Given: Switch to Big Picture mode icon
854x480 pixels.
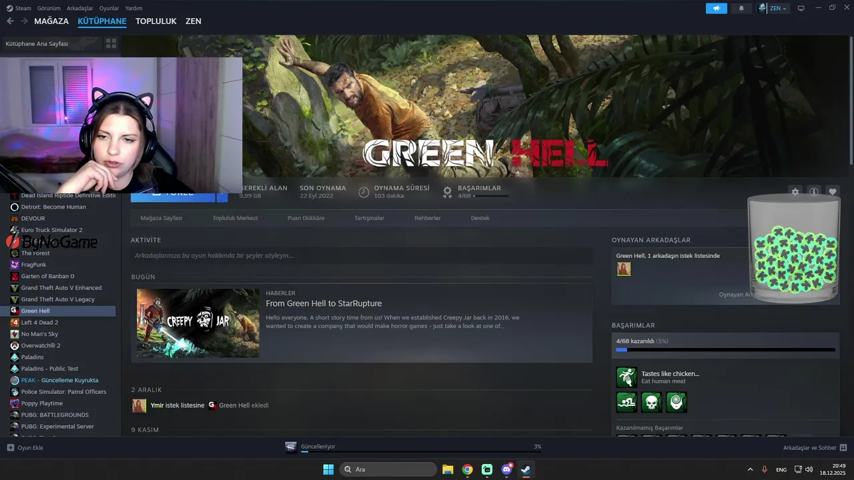Looking at the screenshot, I should (x=801, y=8).
